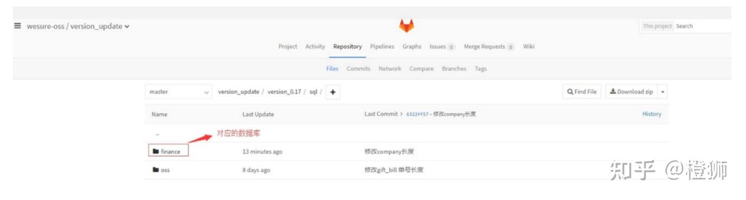Open finance row commit message 修改company长度
Image resolution: width=746 pixels, height=200 pixels.
tap(389, 151)
